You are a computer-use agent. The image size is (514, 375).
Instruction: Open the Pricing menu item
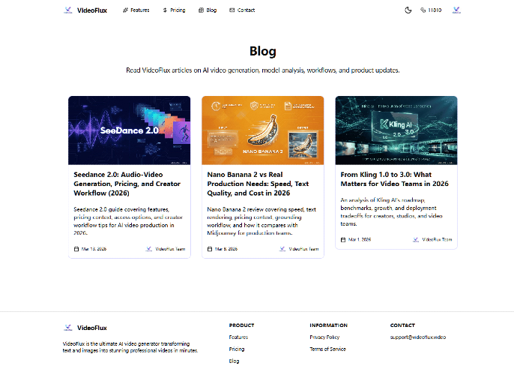tap(174, 10)
